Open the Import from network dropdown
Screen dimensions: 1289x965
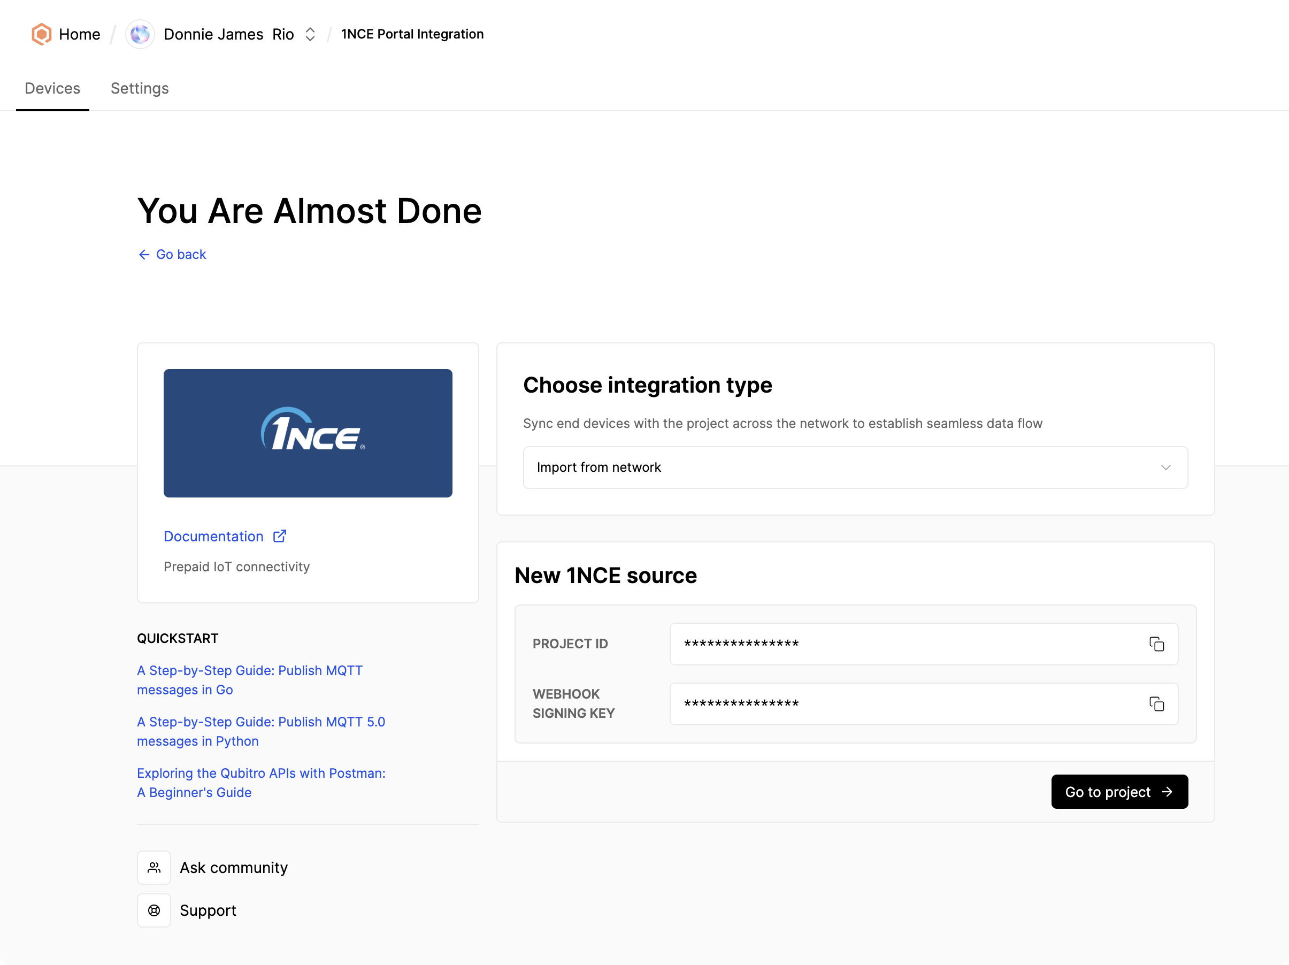point(855,468)
